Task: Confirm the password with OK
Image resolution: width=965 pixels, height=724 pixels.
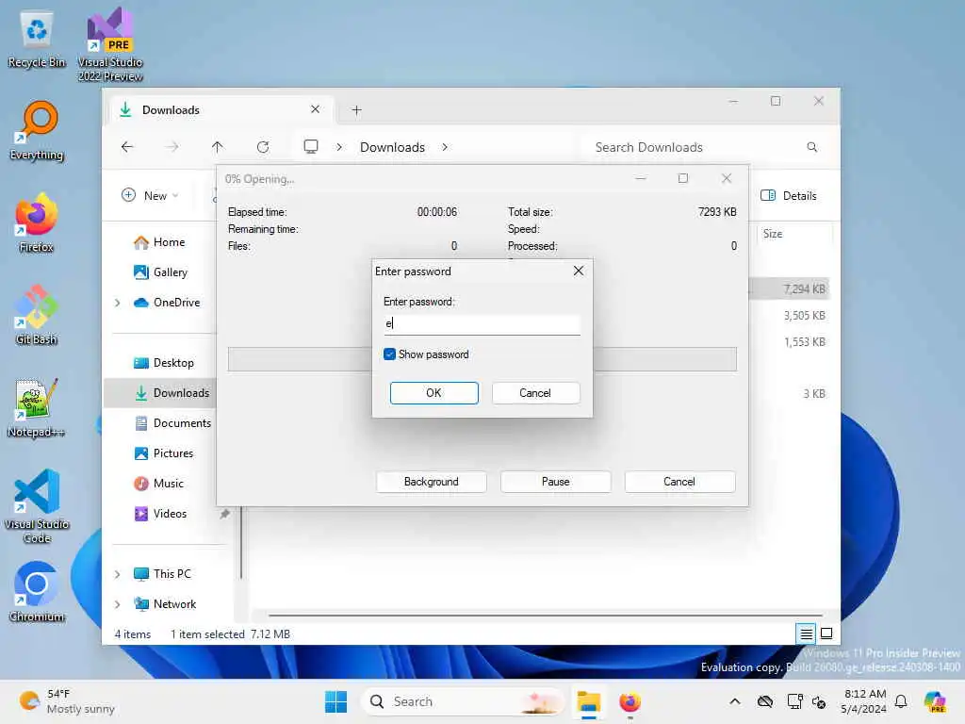Action: pyautogui.click(x=433, y=393)
